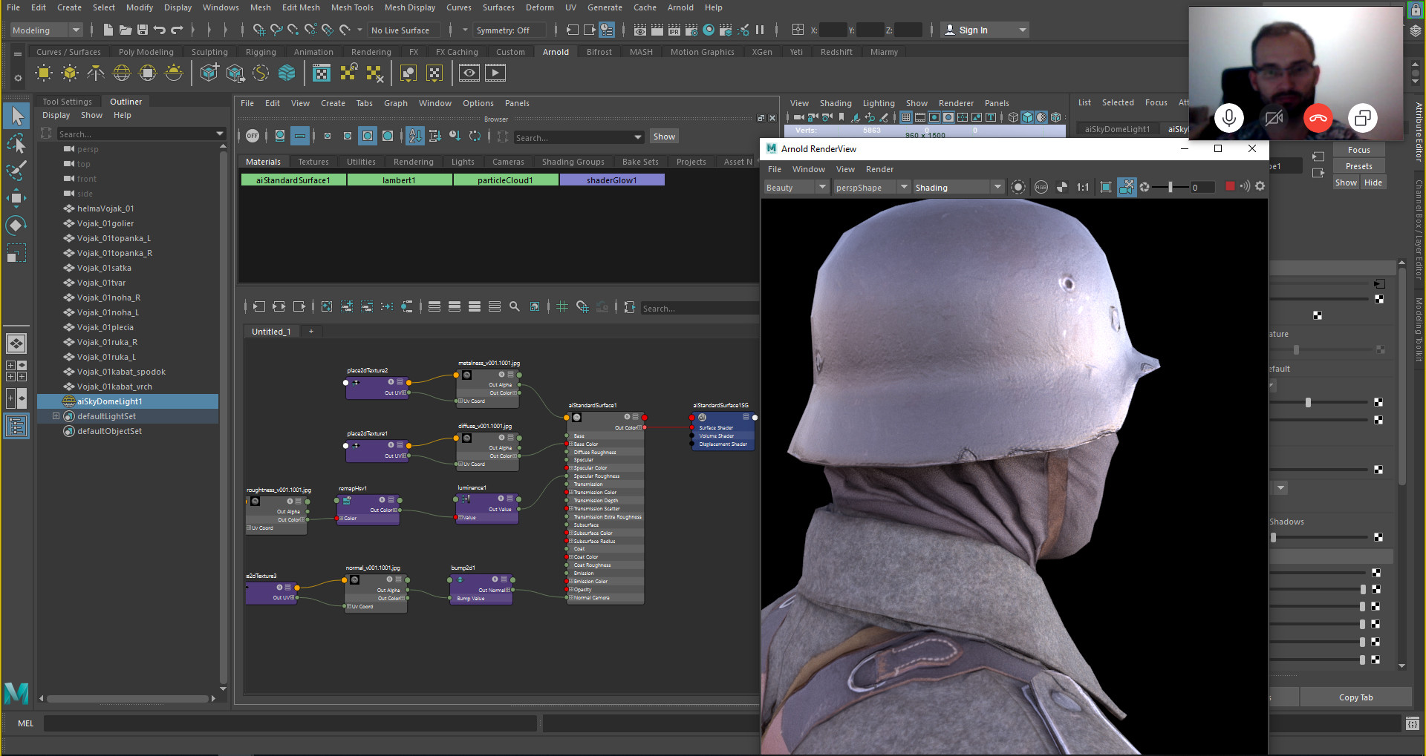Create an Arnold physical sky from the shelf
The height and width of the screenshot is (756, 1426).
[x=174, y=73]
